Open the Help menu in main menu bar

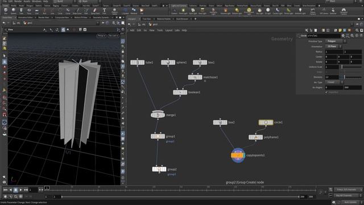[45, 1]
